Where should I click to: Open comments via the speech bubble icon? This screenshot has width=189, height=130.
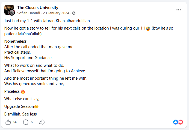click(26, 122)
